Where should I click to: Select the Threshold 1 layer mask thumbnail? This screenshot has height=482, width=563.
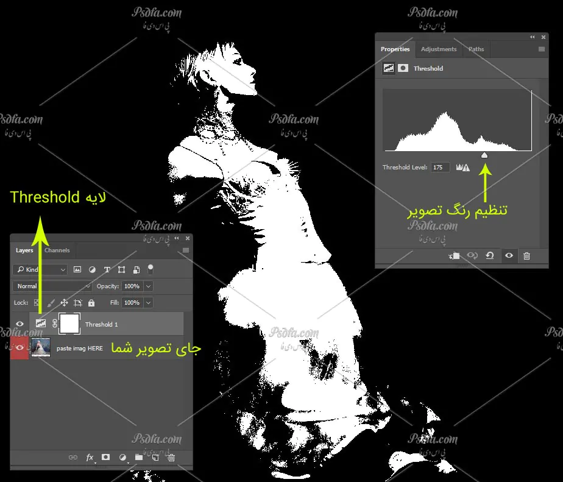click(x=69, y=324)
